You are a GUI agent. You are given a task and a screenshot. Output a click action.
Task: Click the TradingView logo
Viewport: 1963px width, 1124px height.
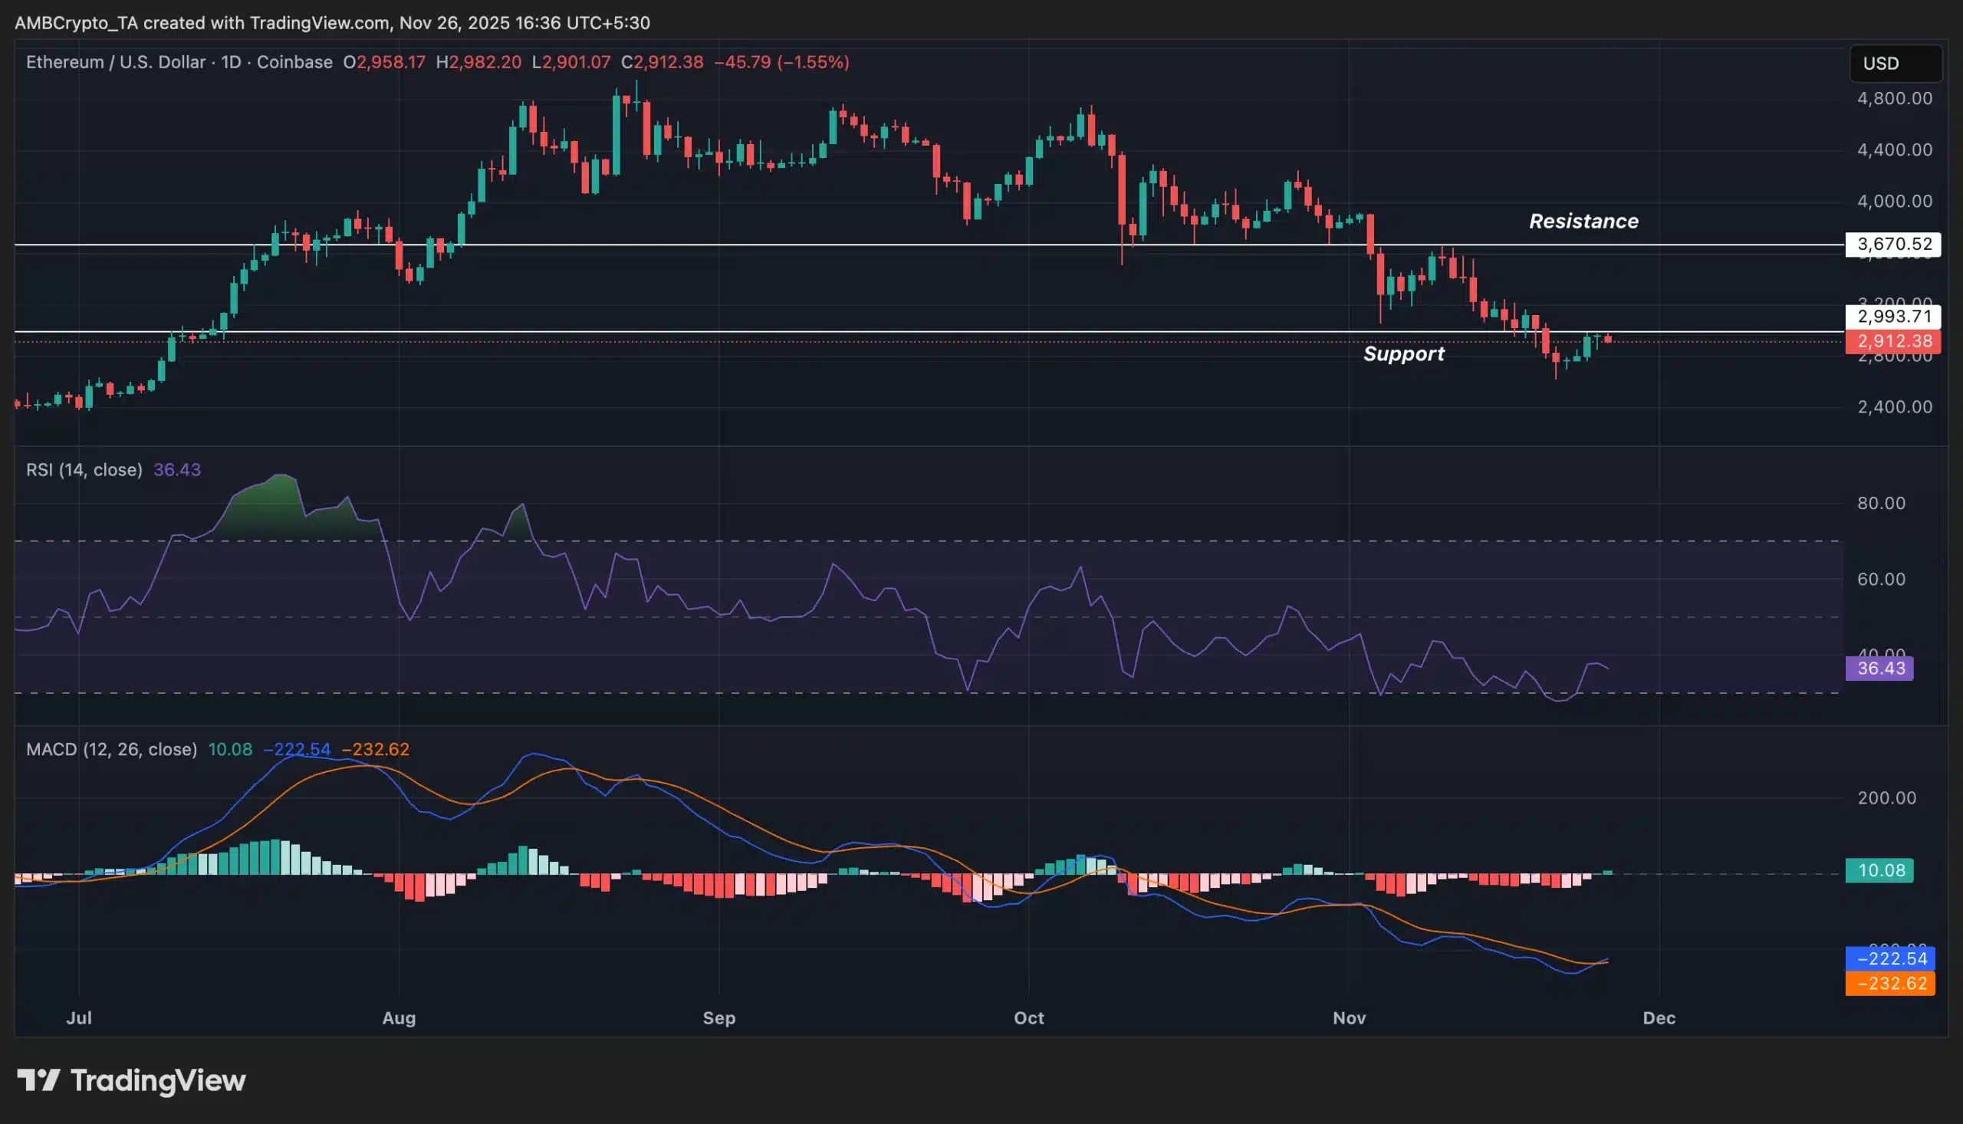(131, 1081)
